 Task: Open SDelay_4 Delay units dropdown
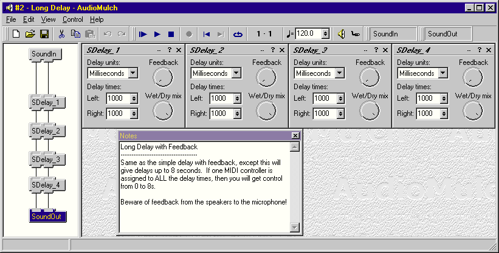click(x=442, y=73)
